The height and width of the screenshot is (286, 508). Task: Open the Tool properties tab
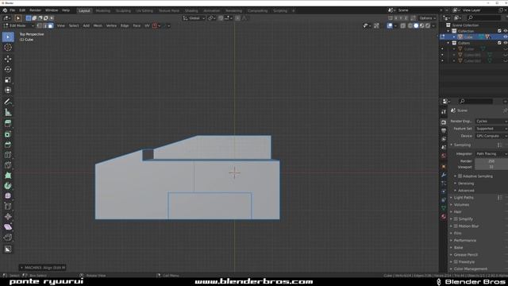(x=444, y=112)
